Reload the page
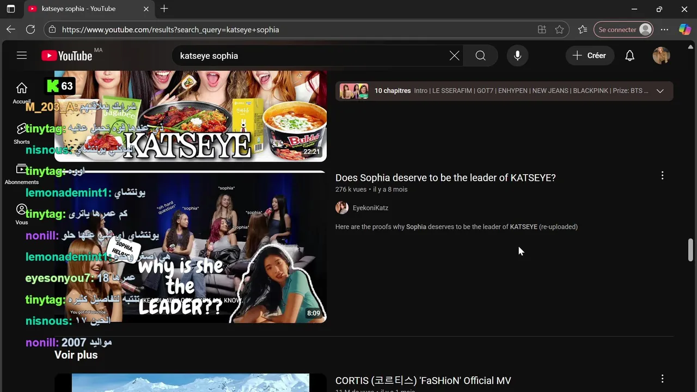Screen dimensions: 697x392 click(30, 29)
